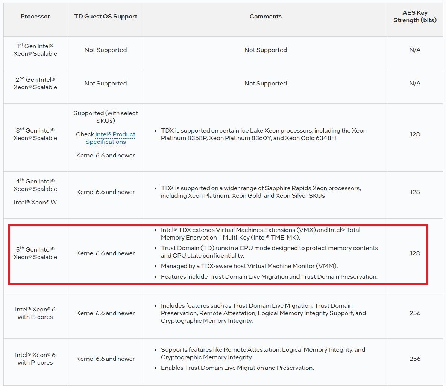Click Not Supported comment in 2nd Gen row
The image size is (446, 386).
(x=265, y=83)
